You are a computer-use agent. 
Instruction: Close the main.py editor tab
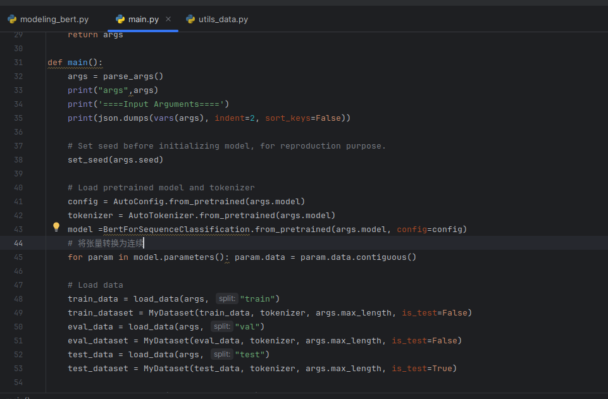168,20
